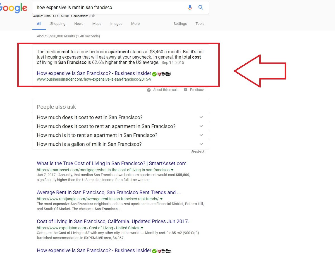Click the "People also ask" heading
The height and width of the screenshot is (253, 335).
pos(56,107)
